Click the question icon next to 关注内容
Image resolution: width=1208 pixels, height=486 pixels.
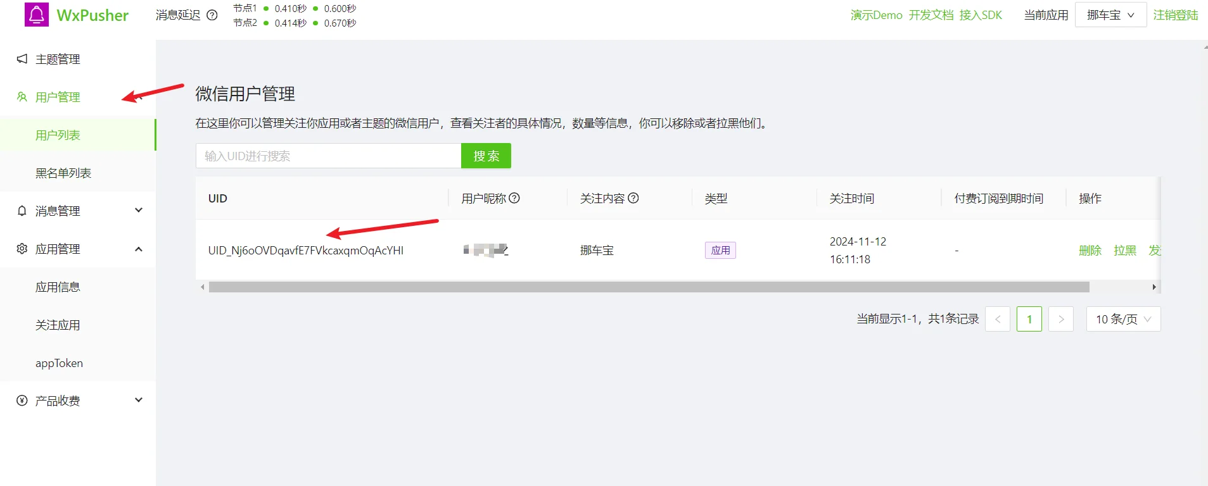click(633, 198)
